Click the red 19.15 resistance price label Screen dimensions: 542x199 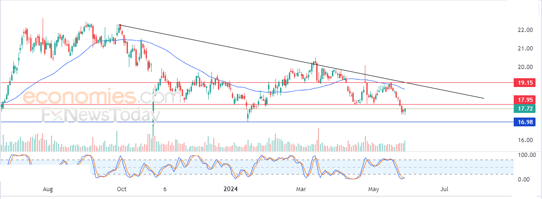pos(524,83)
